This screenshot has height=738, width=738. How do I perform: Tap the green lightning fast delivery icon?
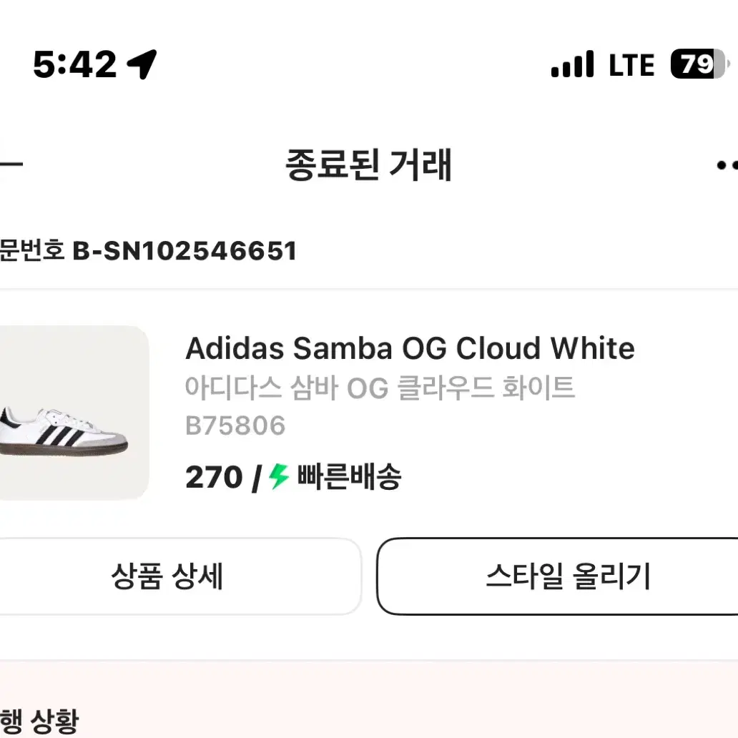pos(279,476)
